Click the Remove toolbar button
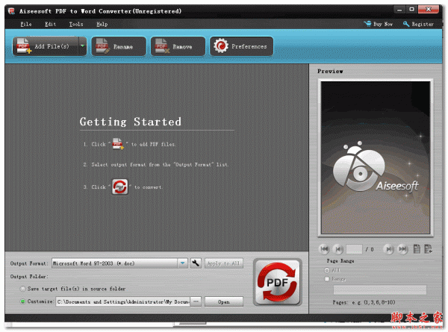The image size is (448, 332). pos(178,46)
